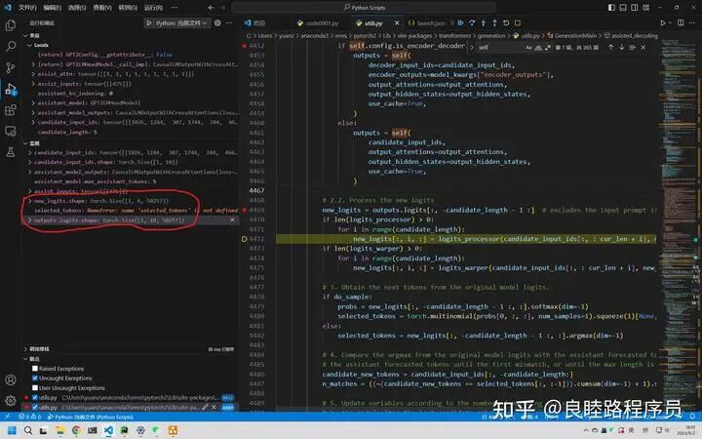Switch to the utils.py editor tab
The image size is (702, 439).
(372, 23)
